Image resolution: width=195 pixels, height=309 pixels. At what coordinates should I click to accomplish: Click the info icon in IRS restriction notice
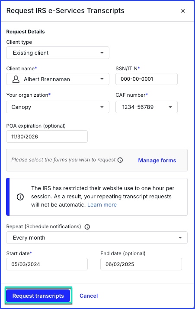tap(20, 197)
